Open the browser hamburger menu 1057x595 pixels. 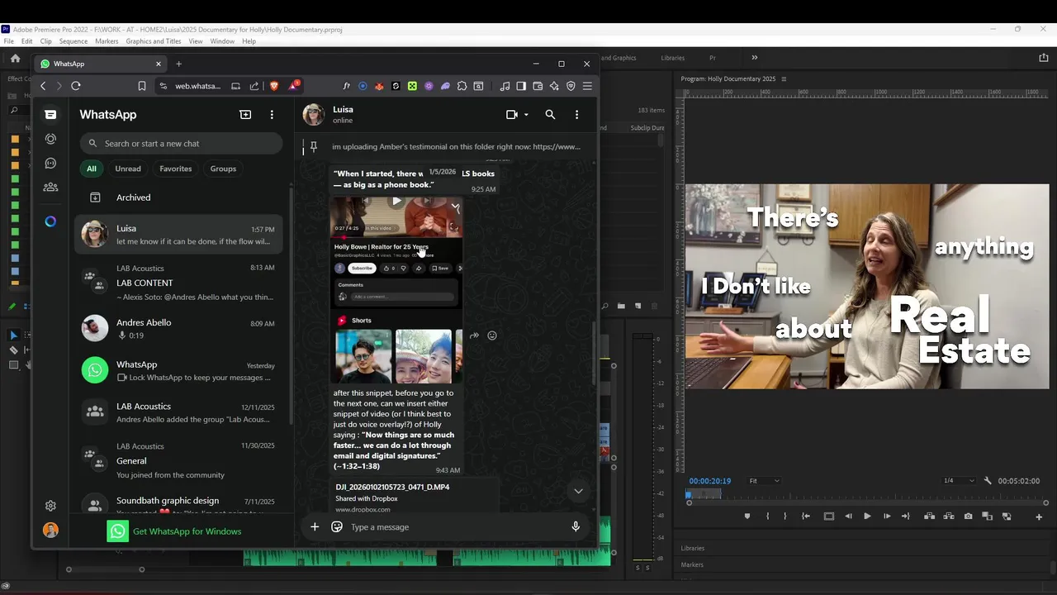coord(587,86)
